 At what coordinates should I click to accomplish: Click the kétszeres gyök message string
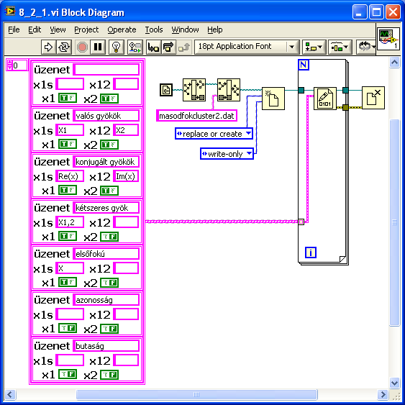pos(106,208)
